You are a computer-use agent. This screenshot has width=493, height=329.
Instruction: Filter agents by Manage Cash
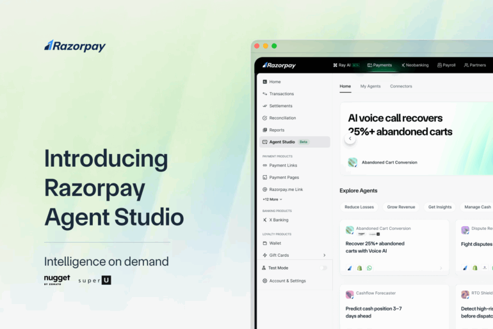(477, 207)
